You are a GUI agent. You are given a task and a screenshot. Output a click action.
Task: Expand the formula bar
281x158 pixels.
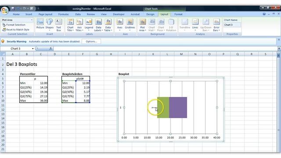(x=279, y=49)
